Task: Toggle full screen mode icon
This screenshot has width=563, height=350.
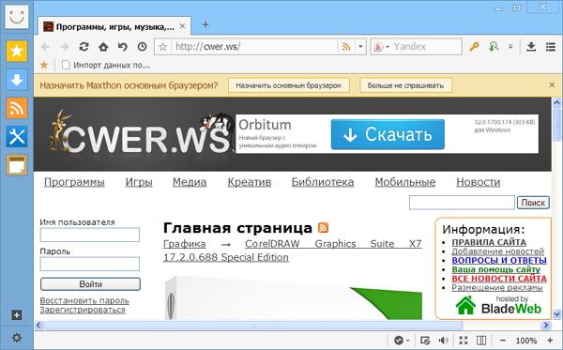Action: pyautogui.click(x=464, y=340)
